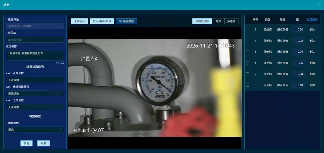Image resolution: width=324 pixels, height=153 pixels.
Task: Click the 绘图参数 gear settings button
Action: (126, 21)
